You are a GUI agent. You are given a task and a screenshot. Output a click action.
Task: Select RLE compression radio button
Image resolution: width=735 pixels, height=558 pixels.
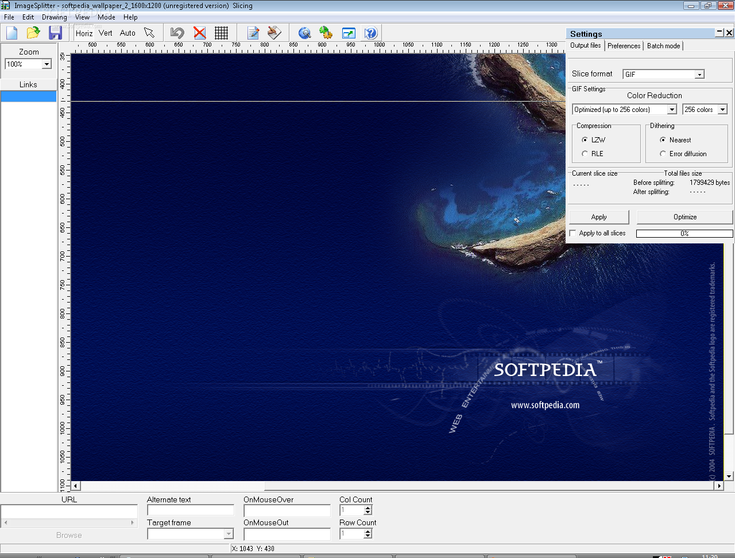tap(585, 154)
